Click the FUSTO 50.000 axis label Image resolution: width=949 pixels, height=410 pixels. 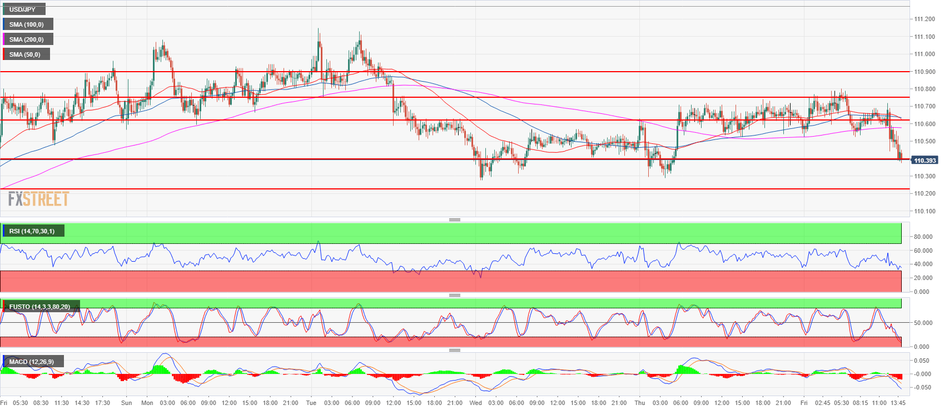tap(923, 323)
